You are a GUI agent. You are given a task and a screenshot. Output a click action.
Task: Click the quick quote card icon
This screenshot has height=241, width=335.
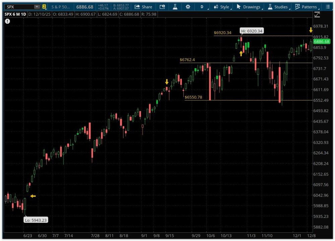tap(162, 7)
